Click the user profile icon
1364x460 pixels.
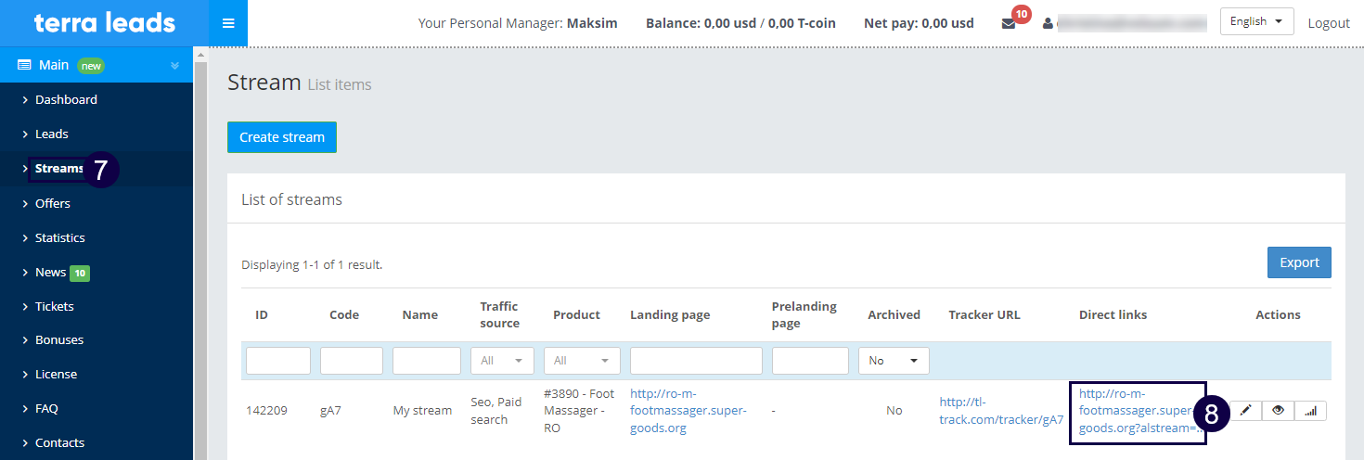tap(1049, 23)
